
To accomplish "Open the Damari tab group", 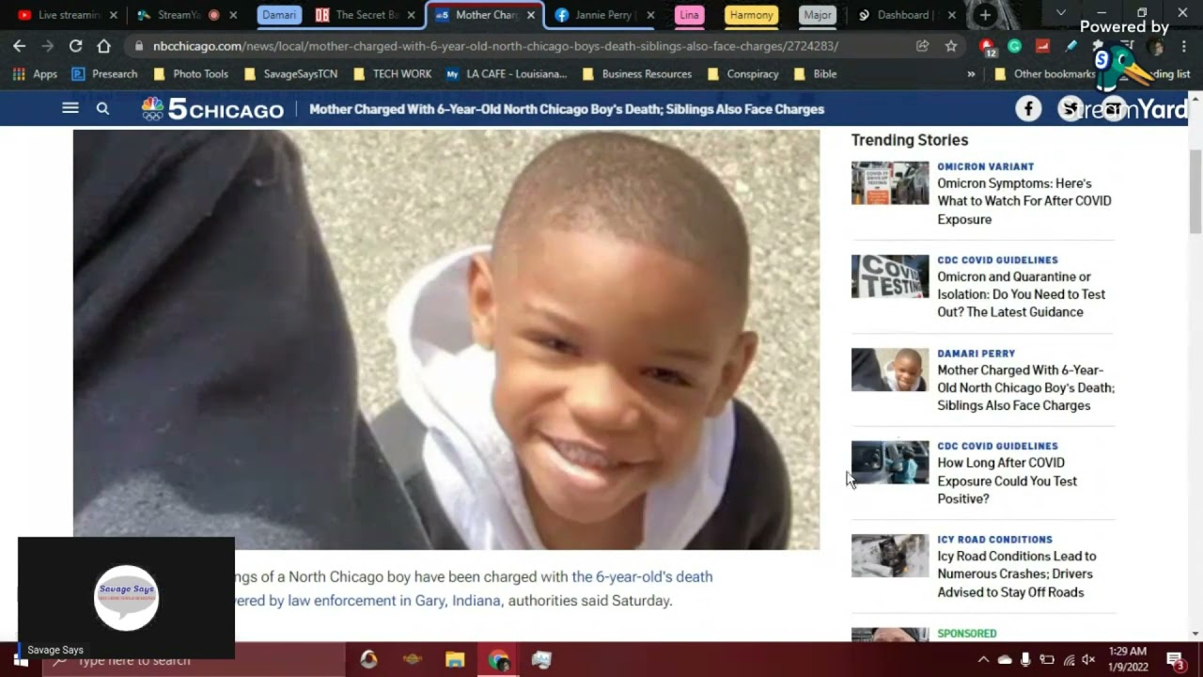I will pos(279,15).
